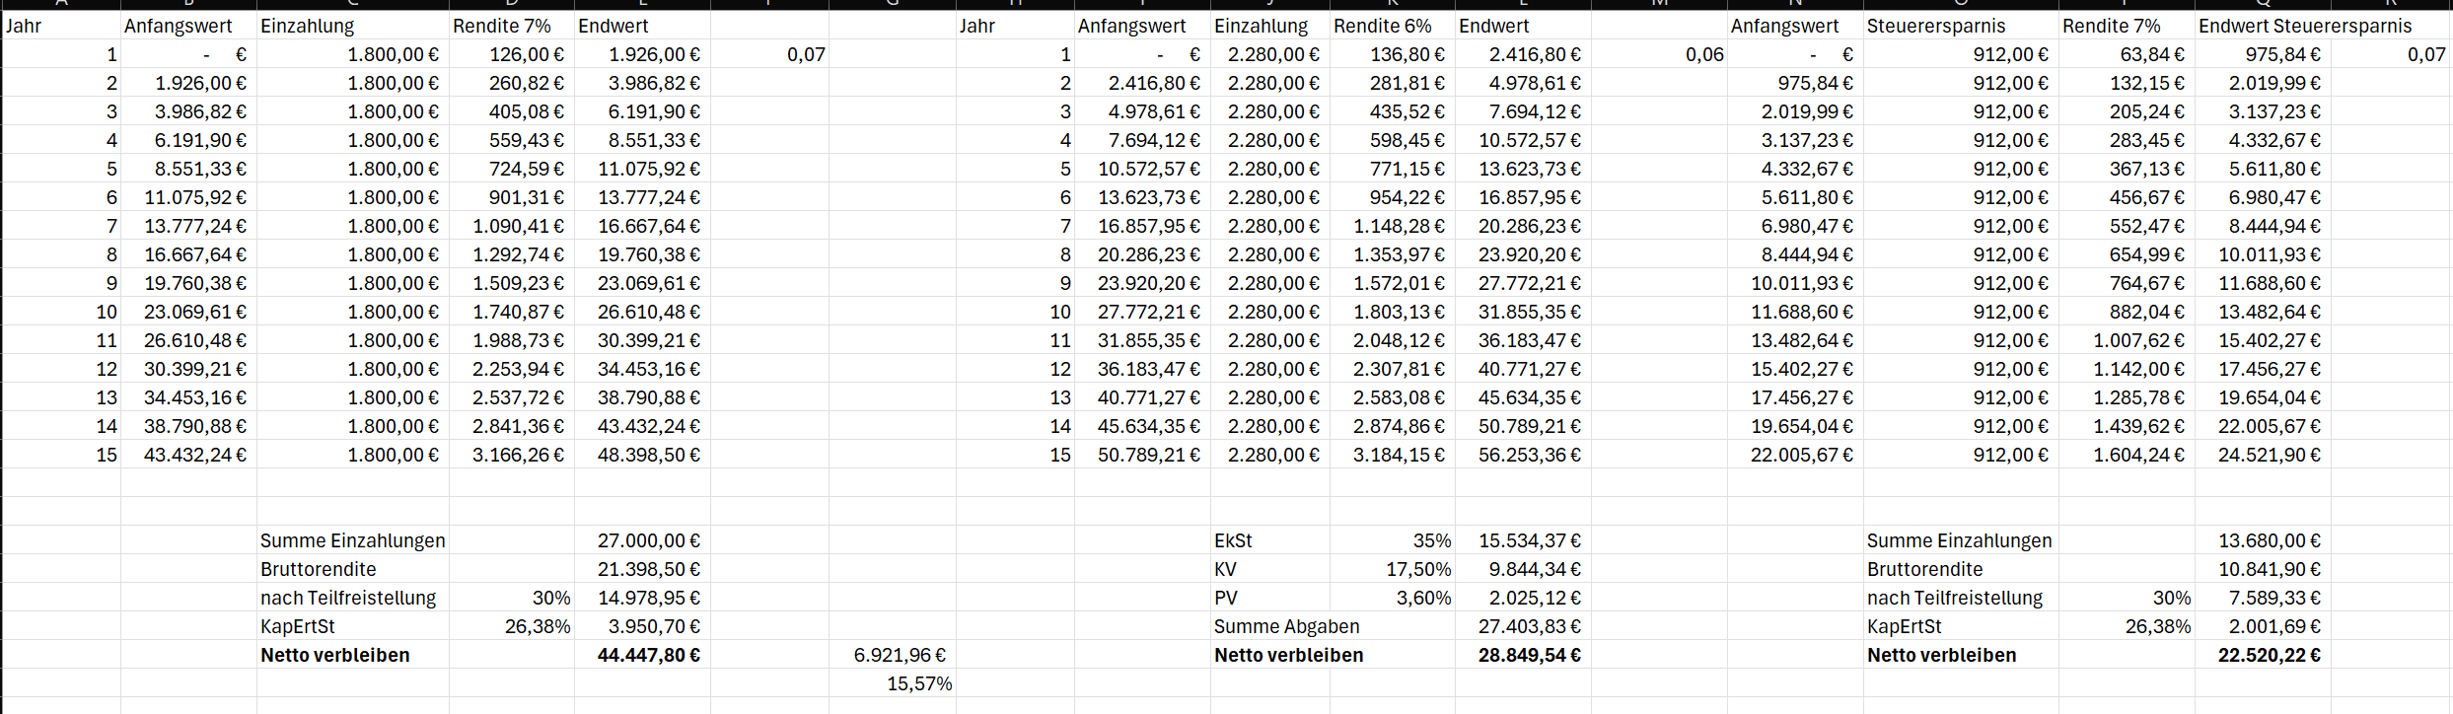This screenshot has width=2453, height=714.
Task: Select year 15 Endwert 48.398,50 €
Action: coord(648,455)
